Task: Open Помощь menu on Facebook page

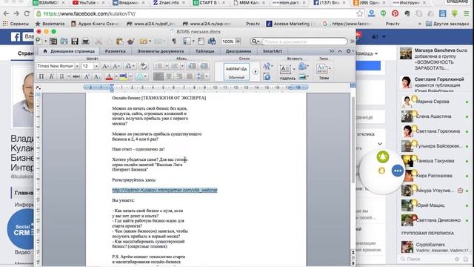Action: (x=367, y=53)
